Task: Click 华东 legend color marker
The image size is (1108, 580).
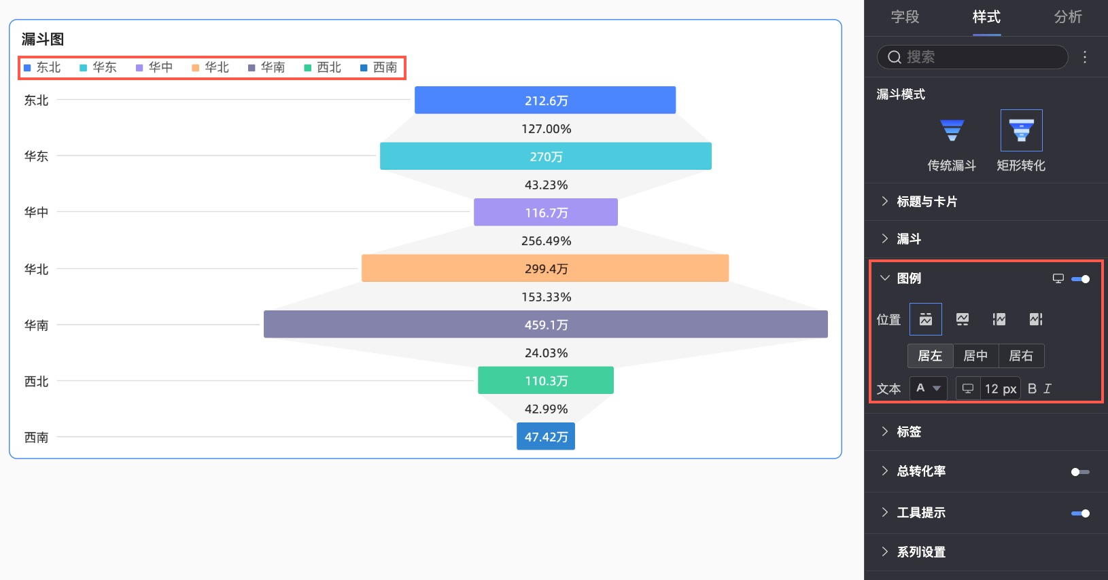Action: (x=84, y=68)
